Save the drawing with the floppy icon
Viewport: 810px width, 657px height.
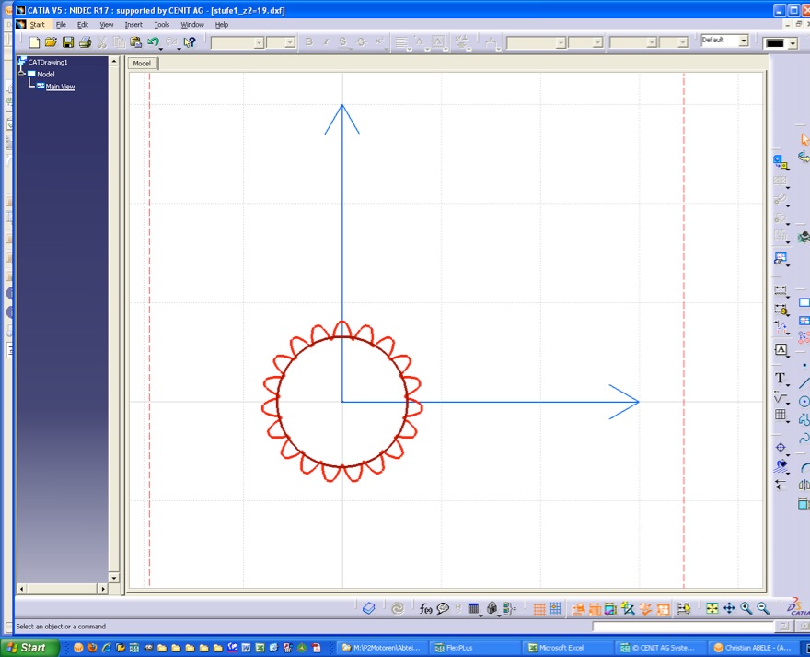(68, 42)
